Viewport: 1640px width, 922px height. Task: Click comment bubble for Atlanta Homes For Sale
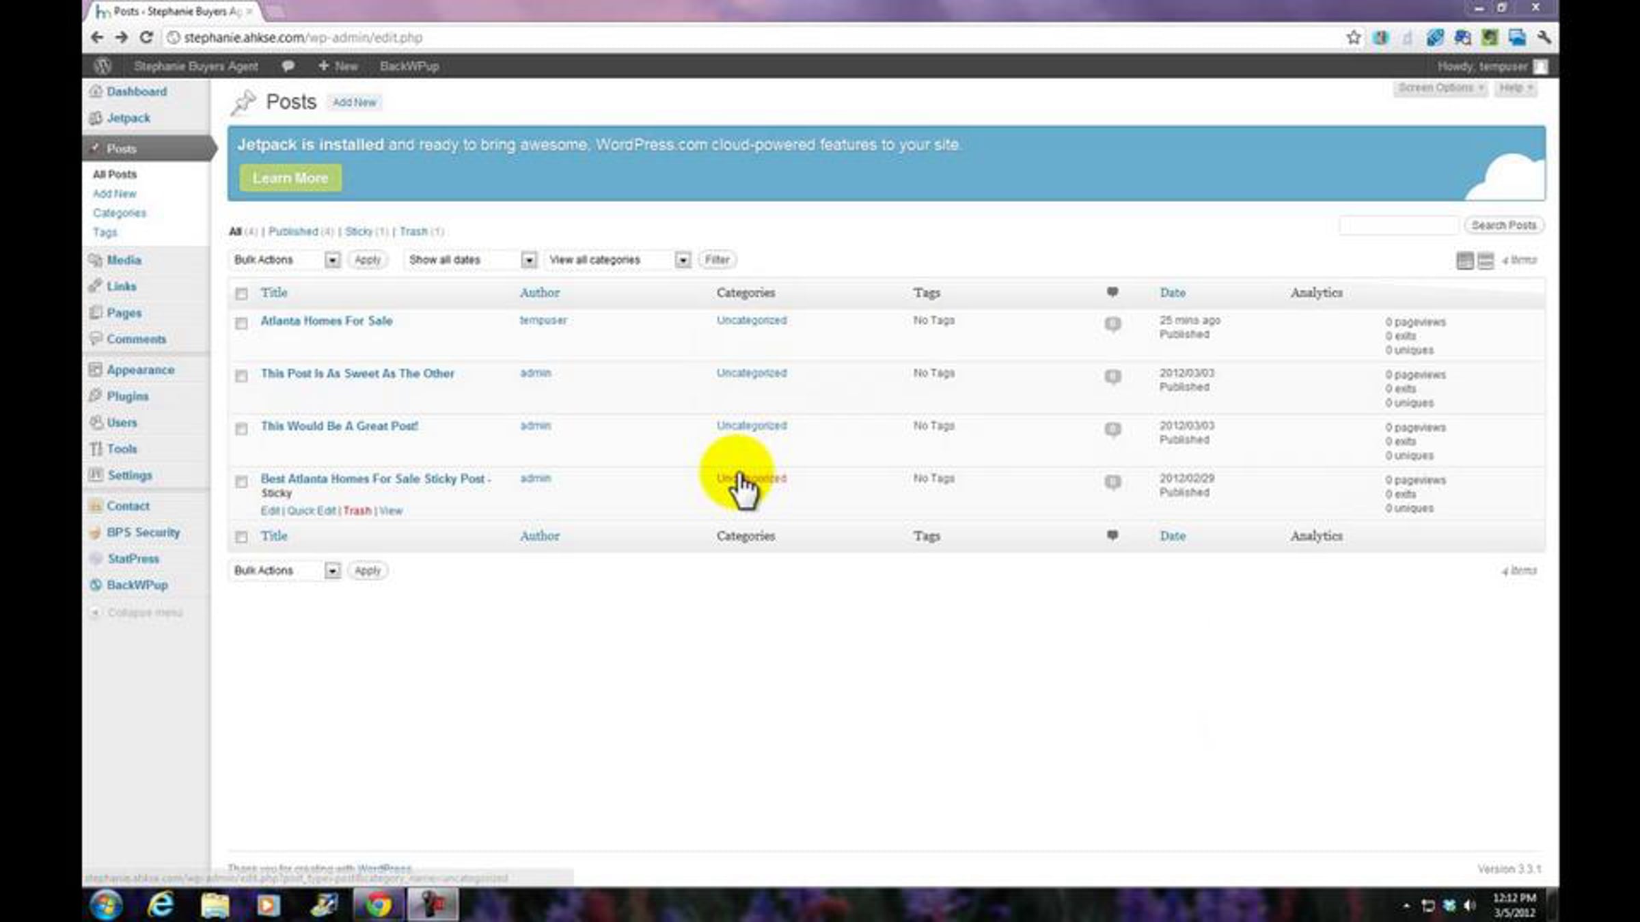(x=1112, y=323)
